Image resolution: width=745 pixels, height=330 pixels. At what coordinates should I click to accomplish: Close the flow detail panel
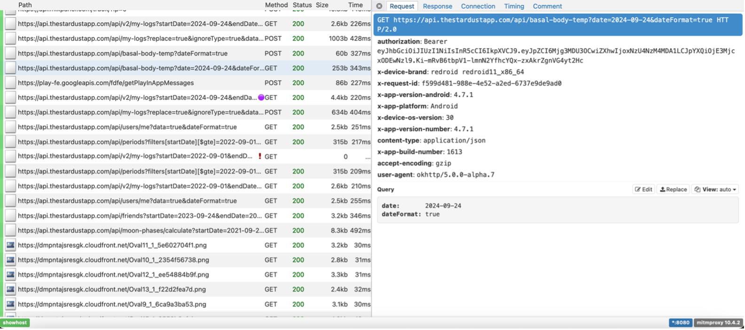click(x=379, y=6)
